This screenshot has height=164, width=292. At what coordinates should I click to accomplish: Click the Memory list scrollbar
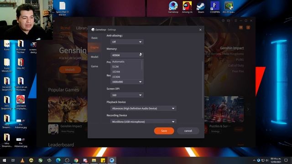point(142,65)
